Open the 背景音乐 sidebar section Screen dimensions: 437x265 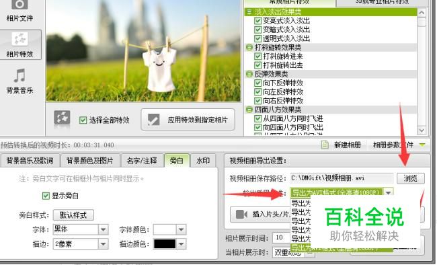(x=19, y=81)
